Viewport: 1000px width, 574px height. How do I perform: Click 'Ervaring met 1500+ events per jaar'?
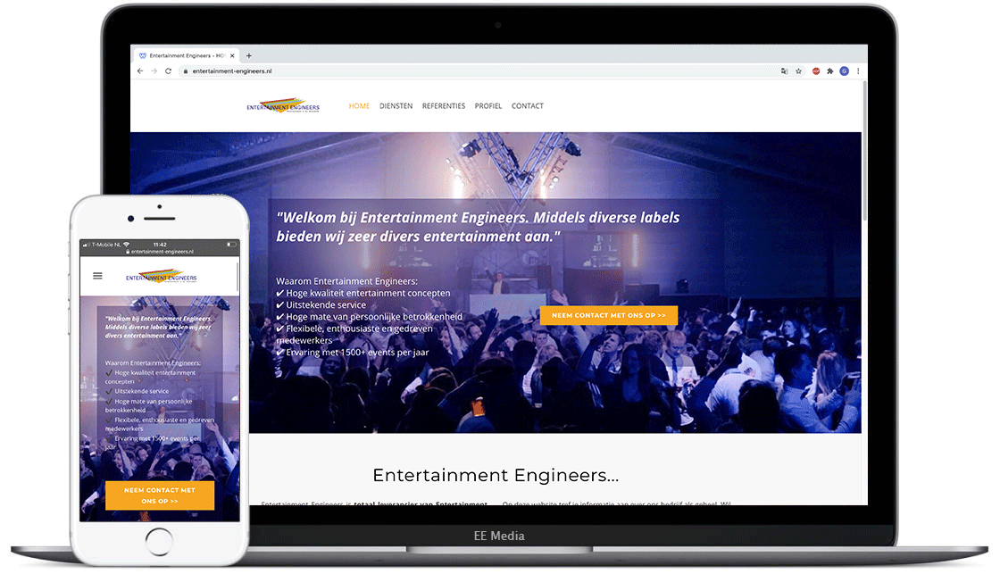(x=357, y=352)
